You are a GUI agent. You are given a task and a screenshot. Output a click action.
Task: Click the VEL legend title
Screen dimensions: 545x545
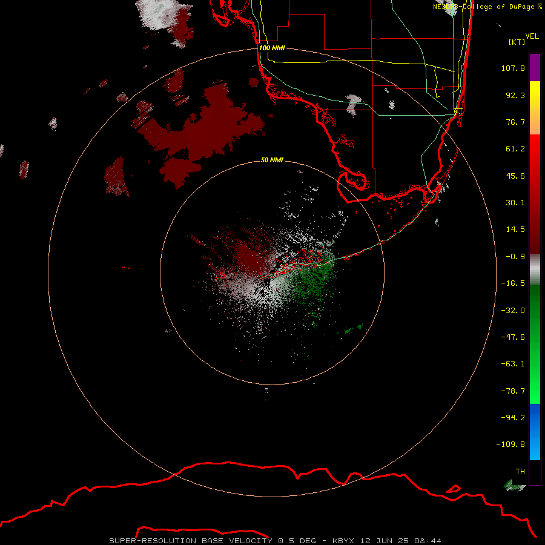pos(532,36)
